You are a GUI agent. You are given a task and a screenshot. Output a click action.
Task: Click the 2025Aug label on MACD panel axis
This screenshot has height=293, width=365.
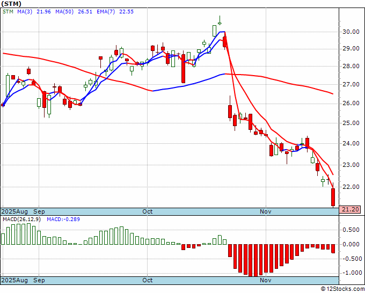coord(14,280)
